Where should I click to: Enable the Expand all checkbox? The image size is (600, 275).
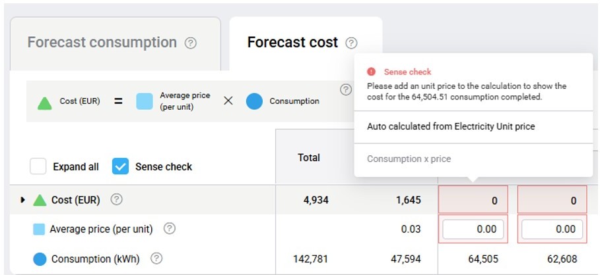click(38, 166)
